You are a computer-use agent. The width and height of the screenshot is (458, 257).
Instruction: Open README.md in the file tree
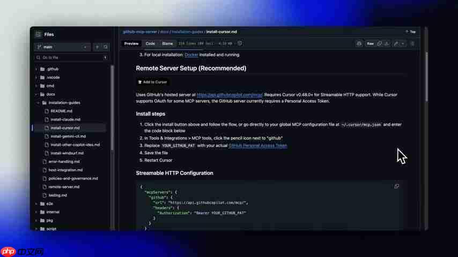click(61, 111)
